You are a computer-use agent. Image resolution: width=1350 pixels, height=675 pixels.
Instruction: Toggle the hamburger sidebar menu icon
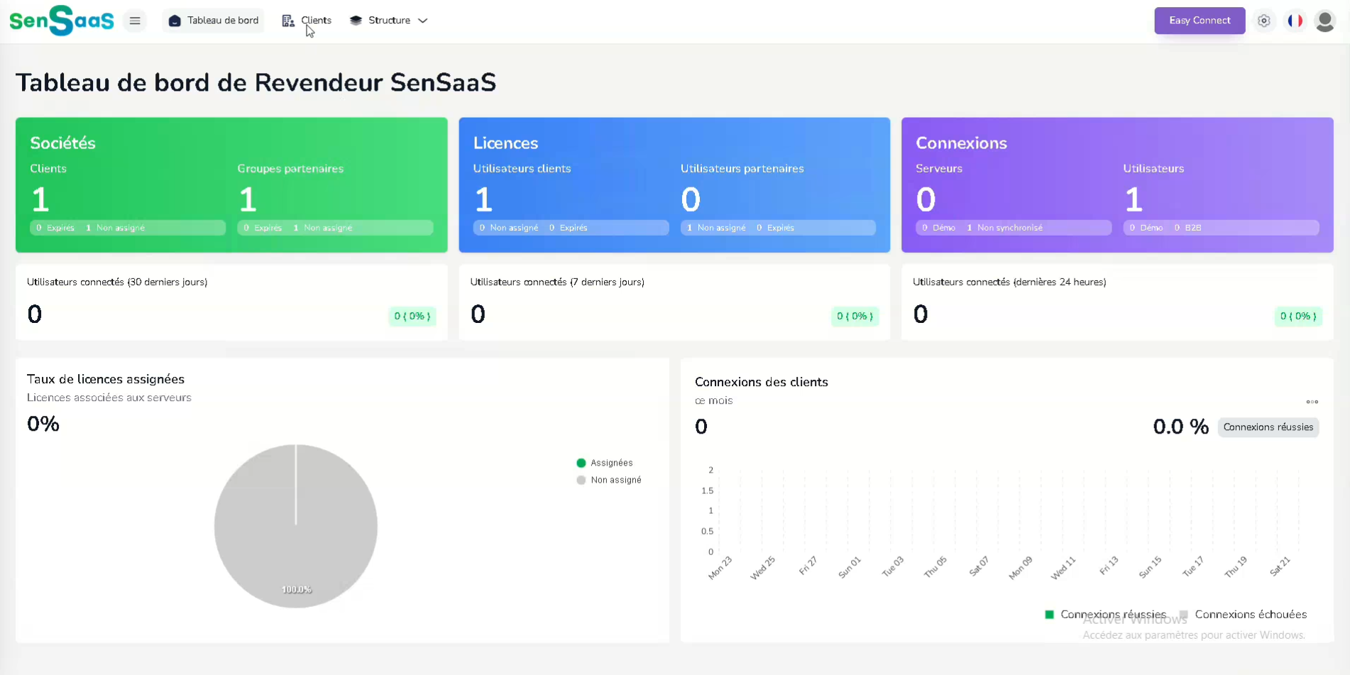[x=135, y=21]
